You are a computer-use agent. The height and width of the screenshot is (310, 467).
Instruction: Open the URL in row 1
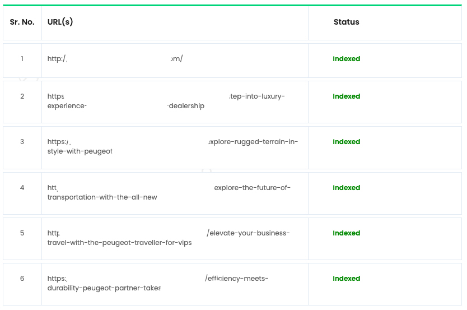point(115,59)
